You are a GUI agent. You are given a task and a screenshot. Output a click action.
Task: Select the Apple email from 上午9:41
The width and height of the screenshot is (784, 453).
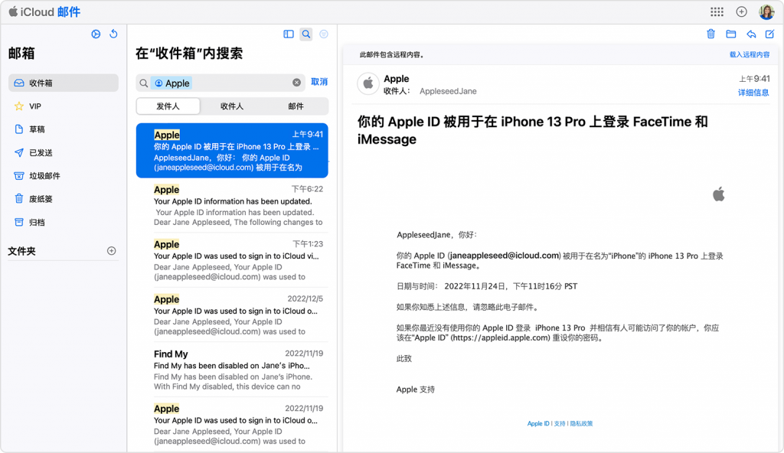tap(232, 151)
